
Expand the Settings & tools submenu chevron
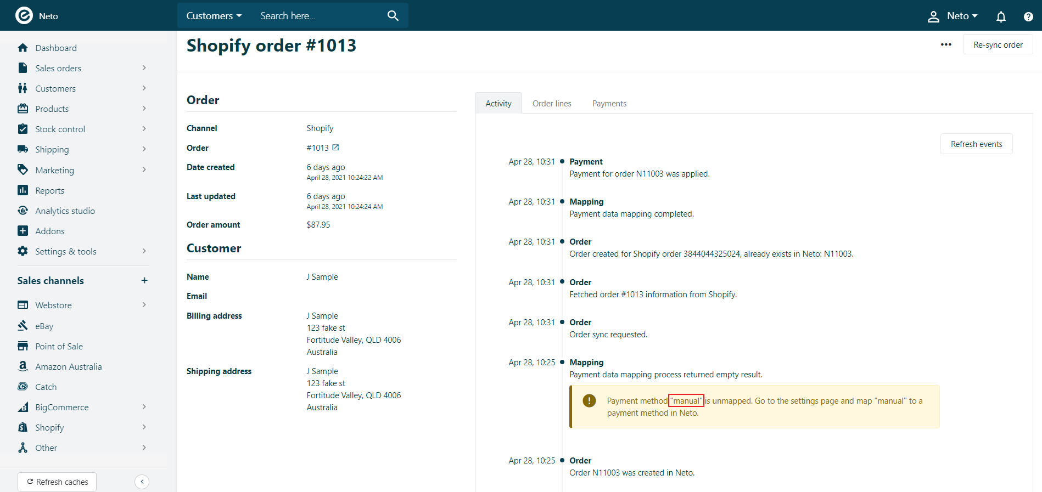tap(144, 251)
